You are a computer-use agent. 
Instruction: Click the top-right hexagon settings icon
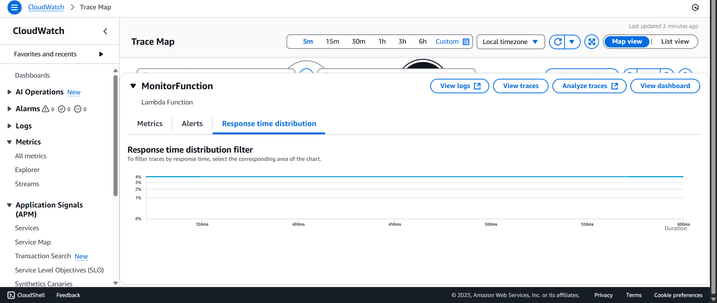tap(695, 7)
